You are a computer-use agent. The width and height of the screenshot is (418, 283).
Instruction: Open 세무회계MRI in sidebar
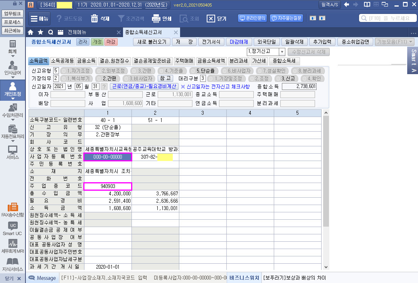pyautogui.click(x=12, y=246)
